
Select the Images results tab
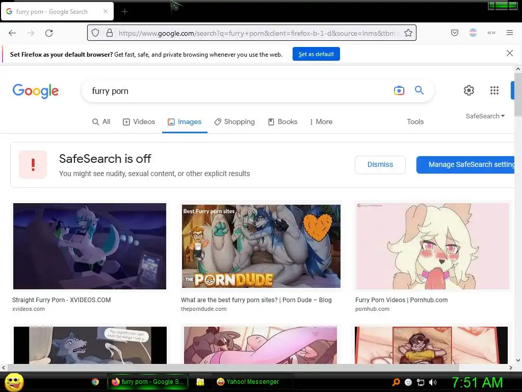[185, 121]
